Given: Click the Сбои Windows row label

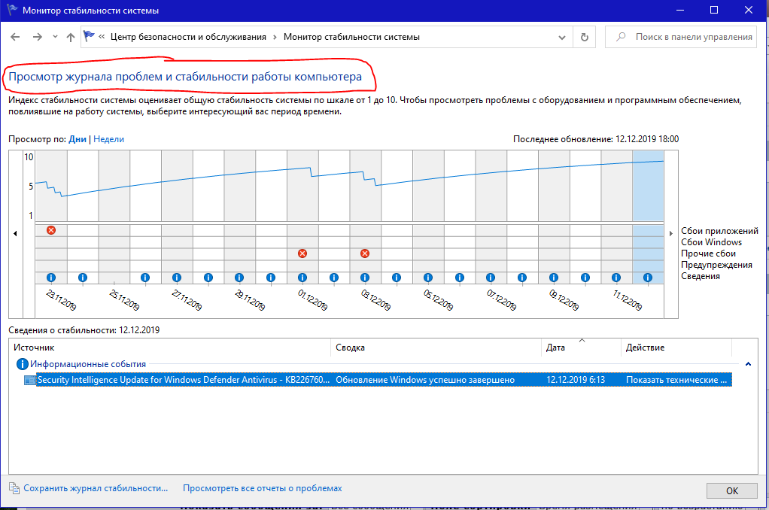Looking at the screenshot, I should [x=711, y=242].
